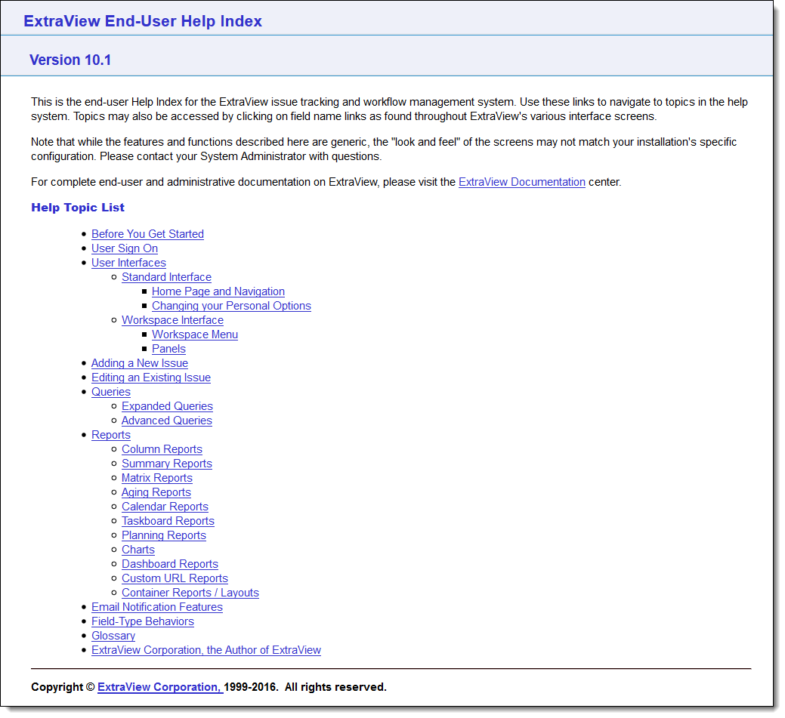Click the Version 10.1 heading
The height and width of the screenshot is (718, 785).
coord(70,60)
